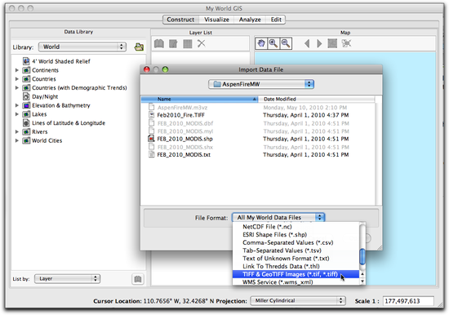Click the format list scroll up arrow
449x315 pixels.
pos(362,274)
